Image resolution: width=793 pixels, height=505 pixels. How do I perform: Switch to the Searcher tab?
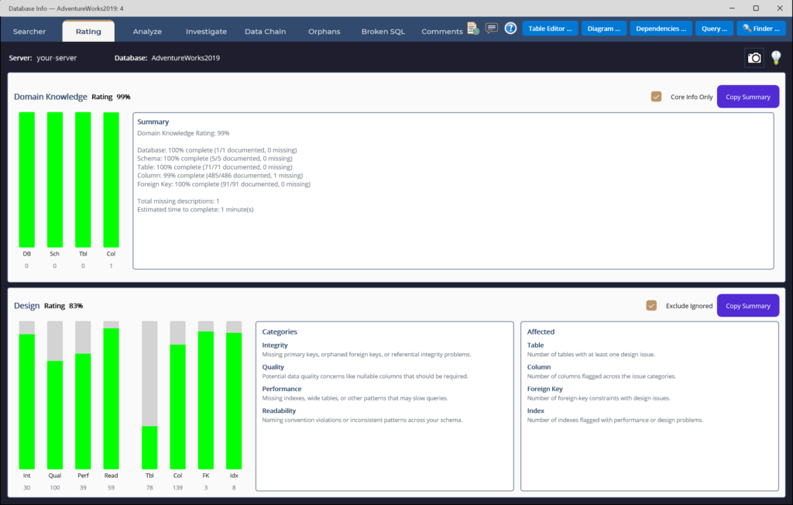29,32
